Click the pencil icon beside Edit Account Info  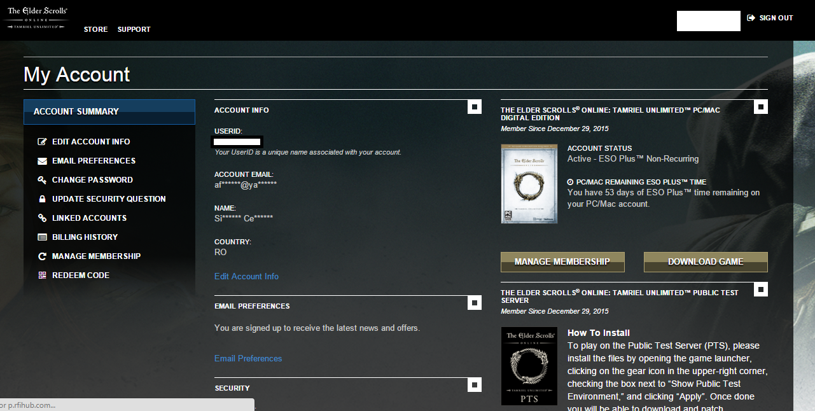(x=43, y=142)
